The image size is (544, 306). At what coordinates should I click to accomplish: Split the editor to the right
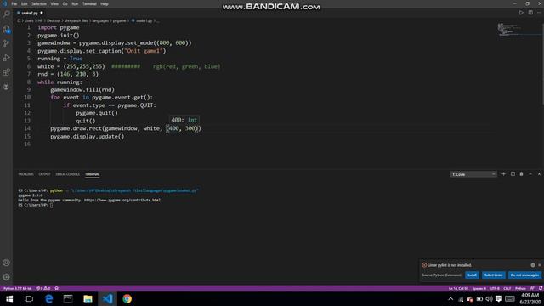[530, 13]
